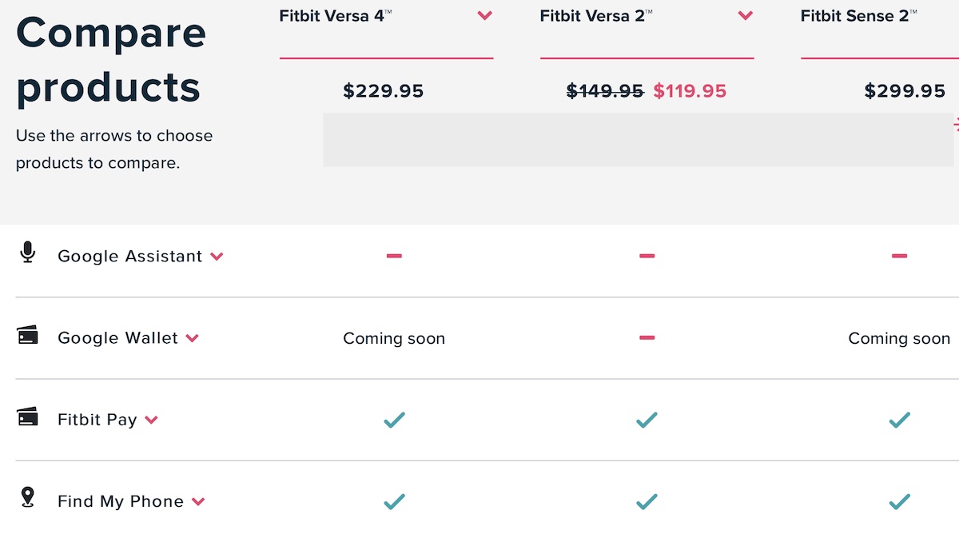Click the Fitbit Sense 2 price $299.95
Viewport: 959px width, 538px height.
coord(905,91)
